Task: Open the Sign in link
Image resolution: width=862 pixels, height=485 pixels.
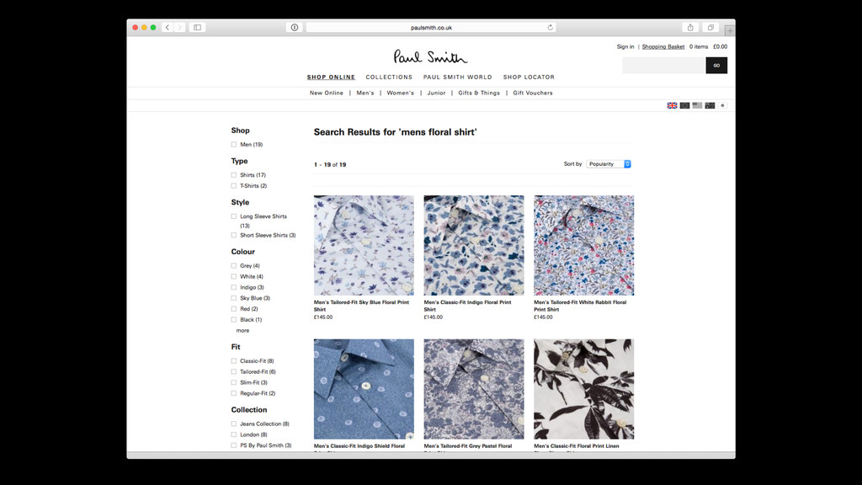Action: (x=625, y=47)
